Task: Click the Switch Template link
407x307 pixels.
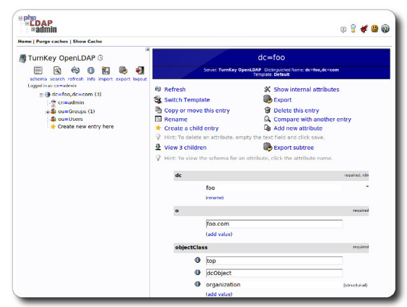Action: click(x=187, y=100)
